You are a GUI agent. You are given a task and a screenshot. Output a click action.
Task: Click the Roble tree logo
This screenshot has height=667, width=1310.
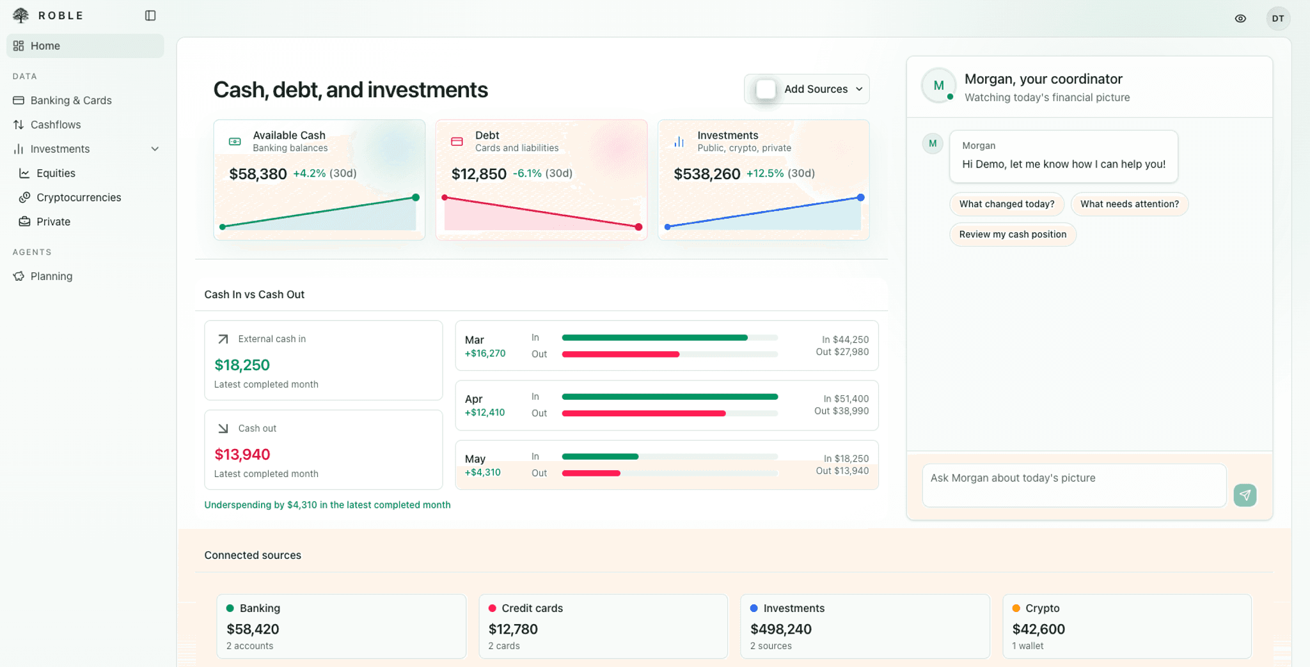20,15
